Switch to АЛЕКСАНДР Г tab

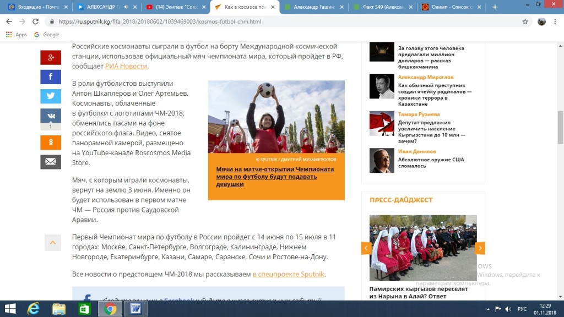(x=102, y=7)
